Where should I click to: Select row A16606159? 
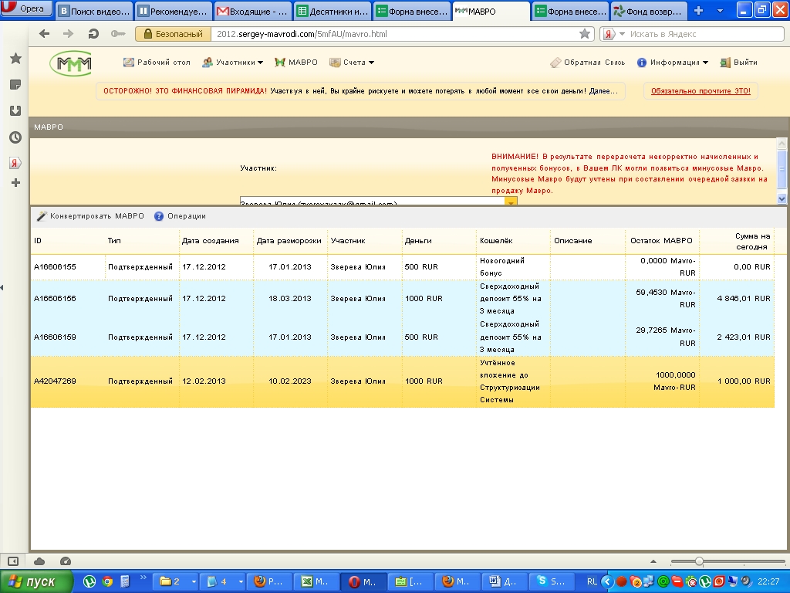coord(403,337)
